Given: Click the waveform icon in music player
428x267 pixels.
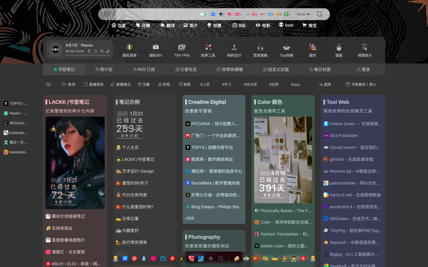Looking at the screenshot, I should point(102,51).
